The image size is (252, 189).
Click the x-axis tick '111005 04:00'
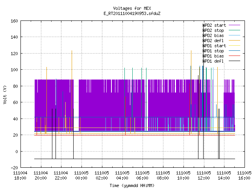click(x=122, y=176)
